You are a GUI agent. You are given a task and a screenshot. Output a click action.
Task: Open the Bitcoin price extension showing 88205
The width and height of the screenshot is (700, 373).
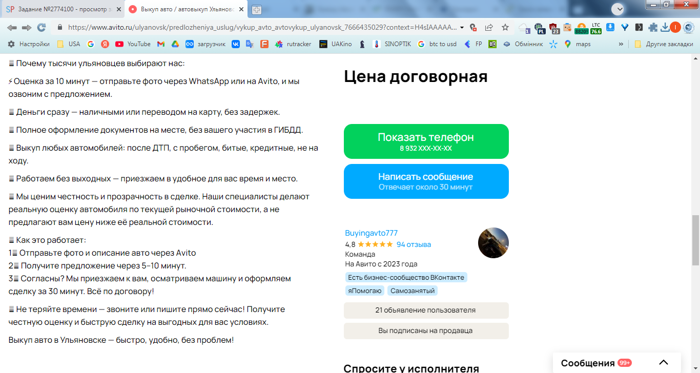582,28
